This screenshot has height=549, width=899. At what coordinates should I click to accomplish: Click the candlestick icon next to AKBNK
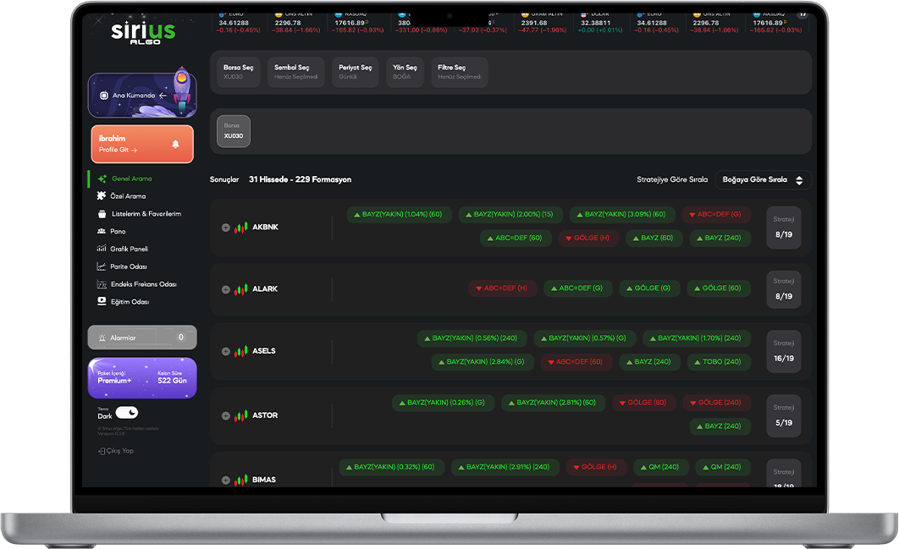pos(240,228)
